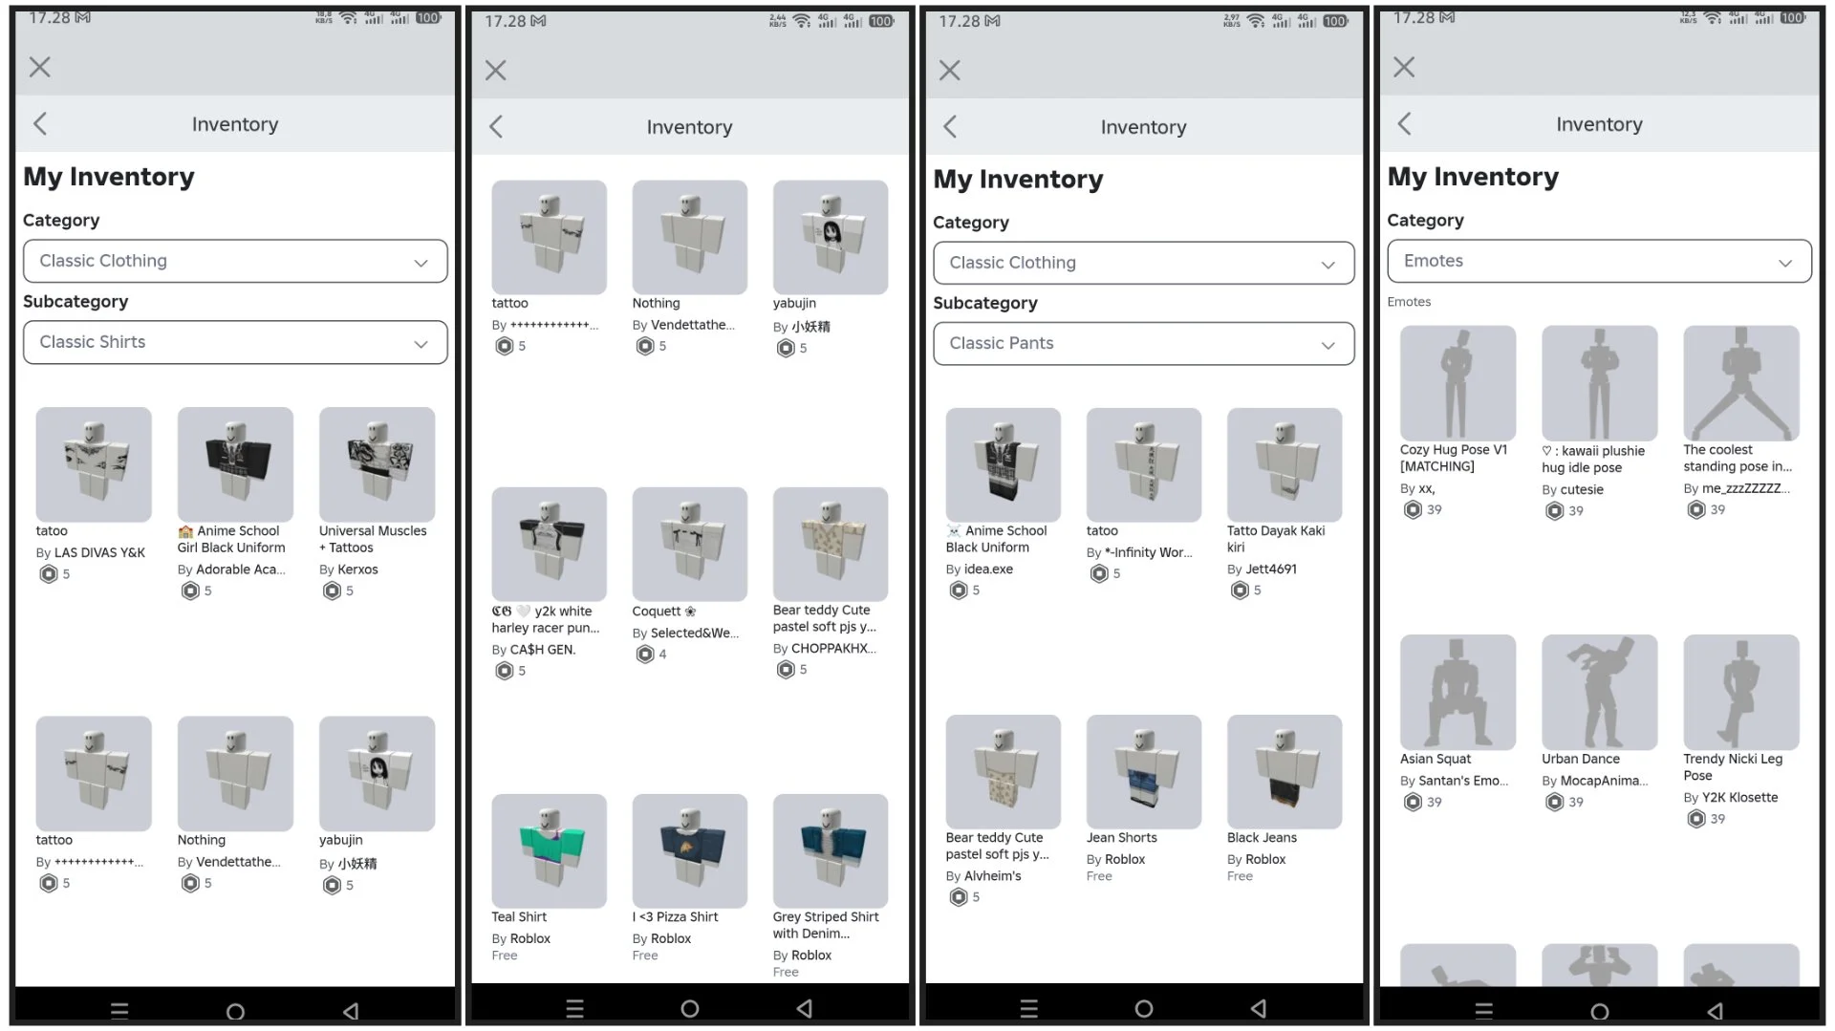Open the Teal Shirt item thumbnail
This screenshot has height=1031, width=1835.
tap(549, 850)
